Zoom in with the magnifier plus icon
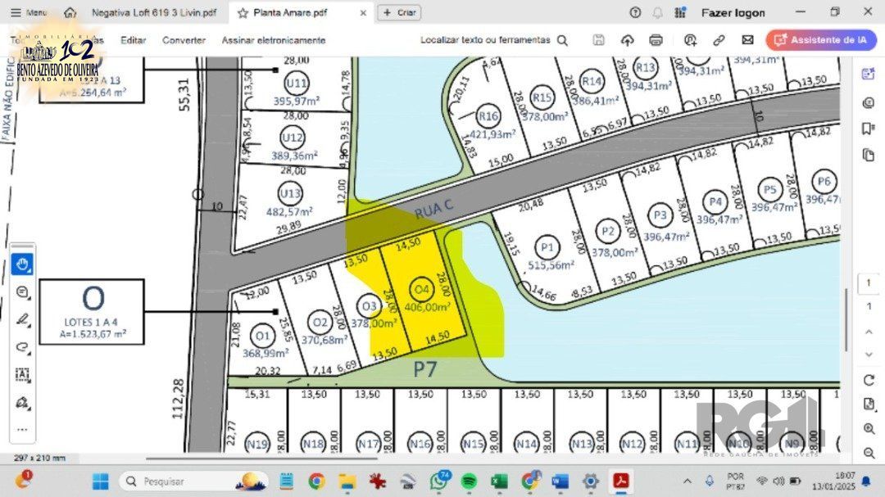The height and width of the screenshot is (497, 885). [x=869, y=428]
